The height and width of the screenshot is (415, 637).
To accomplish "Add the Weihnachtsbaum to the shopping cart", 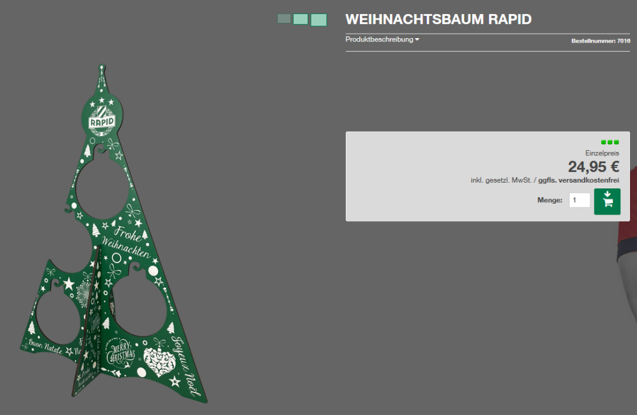I will coord(607,201).
